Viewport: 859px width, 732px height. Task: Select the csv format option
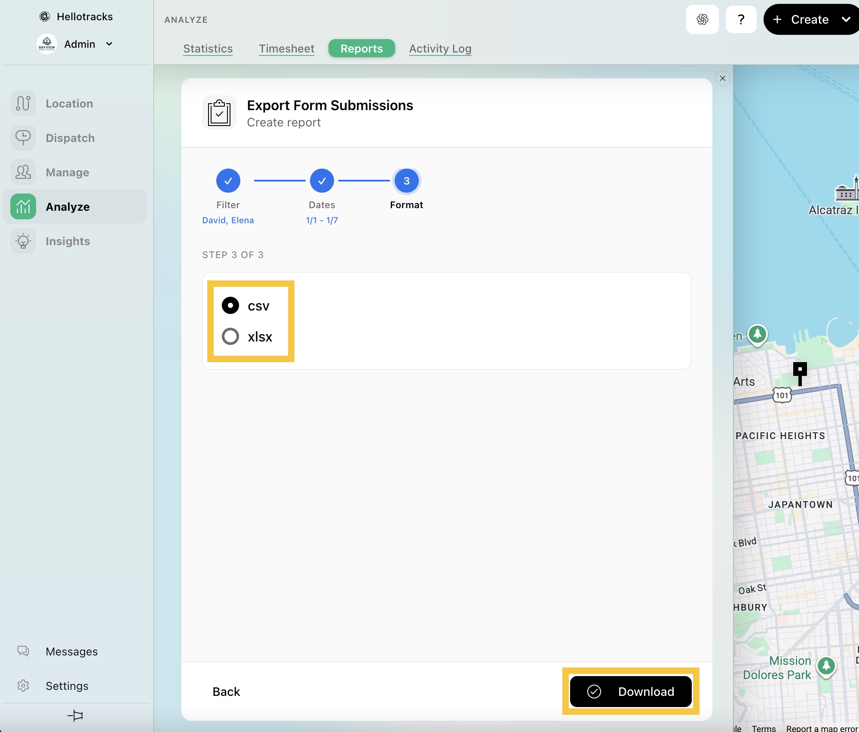click(x=230, y=306)
